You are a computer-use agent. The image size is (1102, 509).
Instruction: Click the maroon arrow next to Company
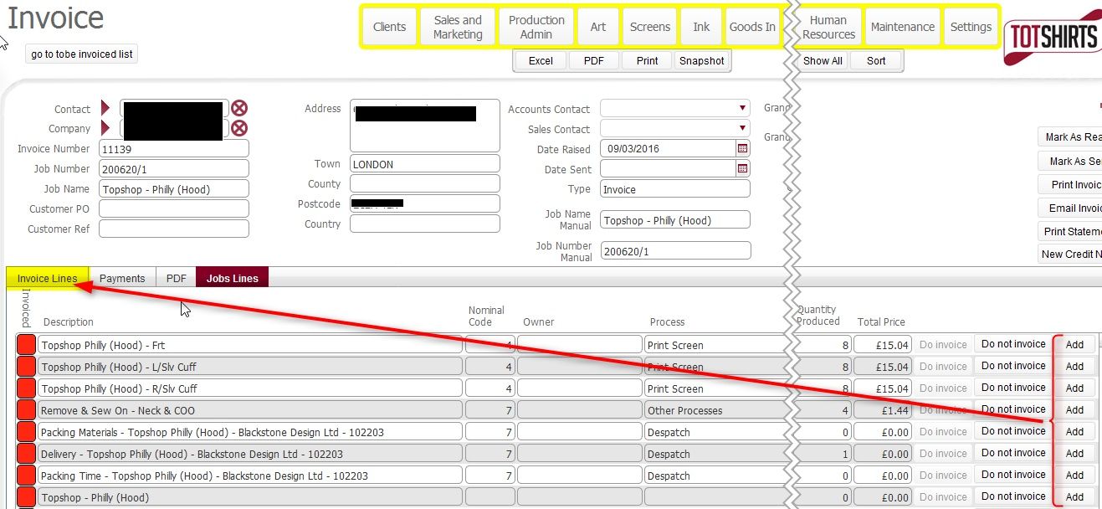[x=105, y=128]
